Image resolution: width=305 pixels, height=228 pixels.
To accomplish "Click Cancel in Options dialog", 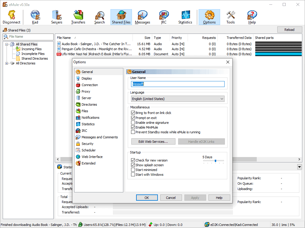I will click(x=171, y=197).
